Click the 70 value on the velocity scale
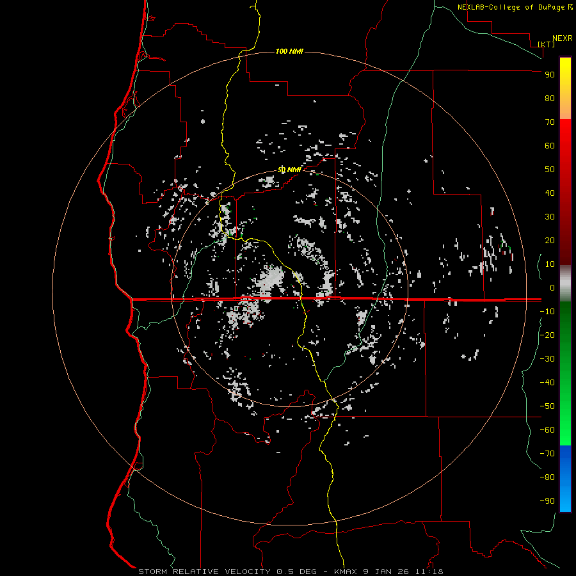This screenshot has width=576, height=576. [550, 122]
